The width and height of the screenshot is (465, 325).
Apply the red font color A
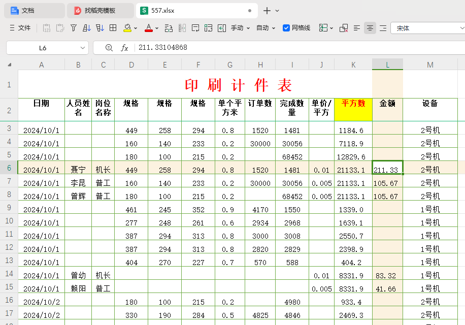point(149,28)
